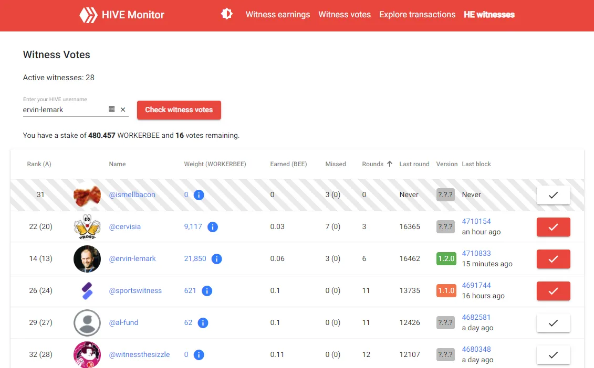Click info icon next to @ismellbacon weight
This screenshot has width=594, height=368.
[199, 195]
